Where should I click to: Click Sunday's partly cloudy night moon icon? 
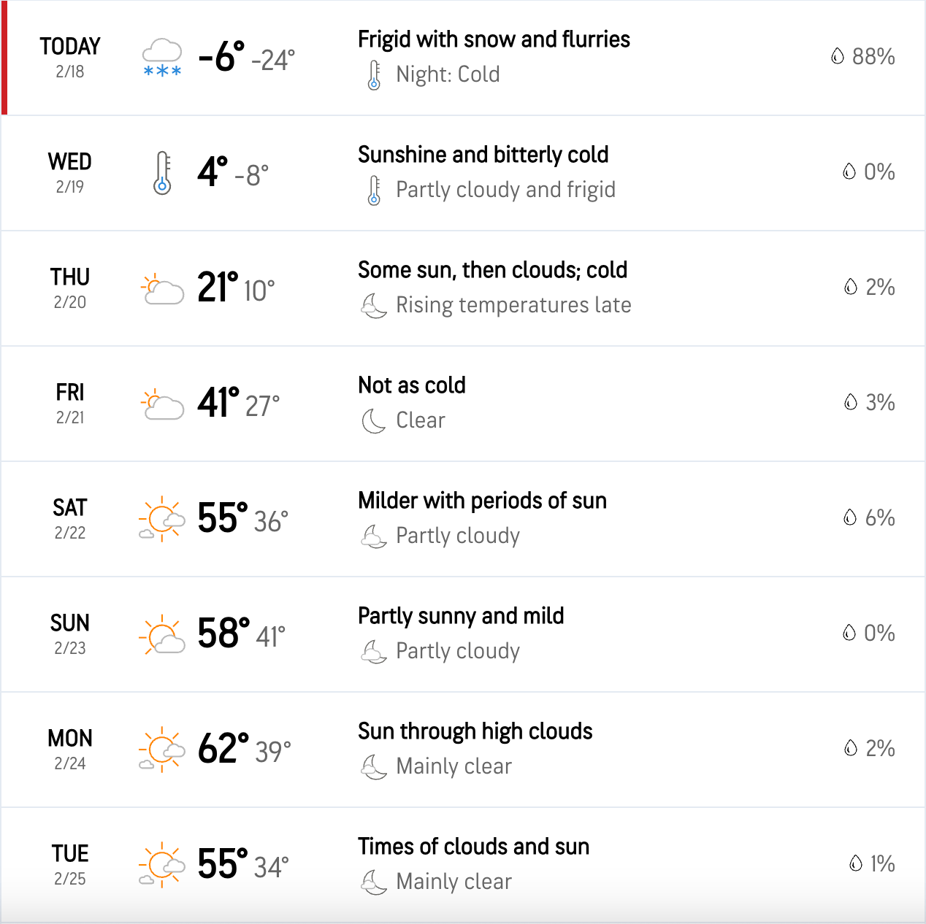pyautogui.click(x=373, y=651)
